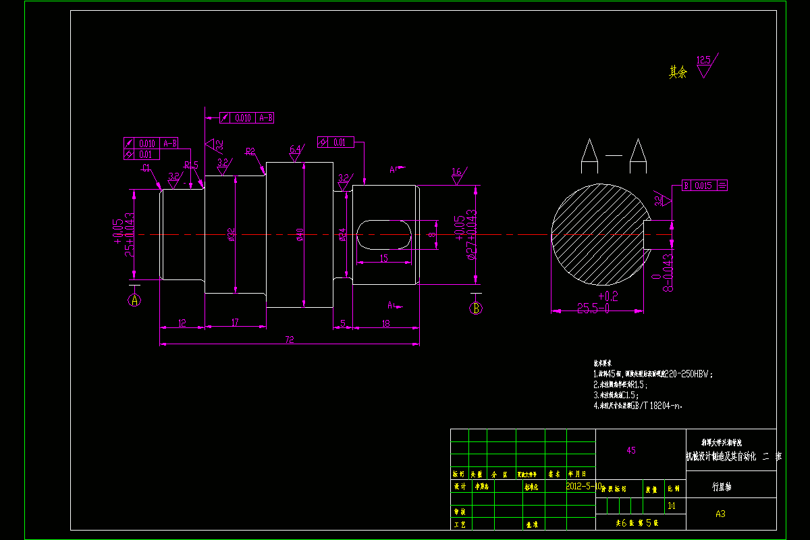Click the keyway length dimension 15

pyautogui.click(x=384, y=257)
